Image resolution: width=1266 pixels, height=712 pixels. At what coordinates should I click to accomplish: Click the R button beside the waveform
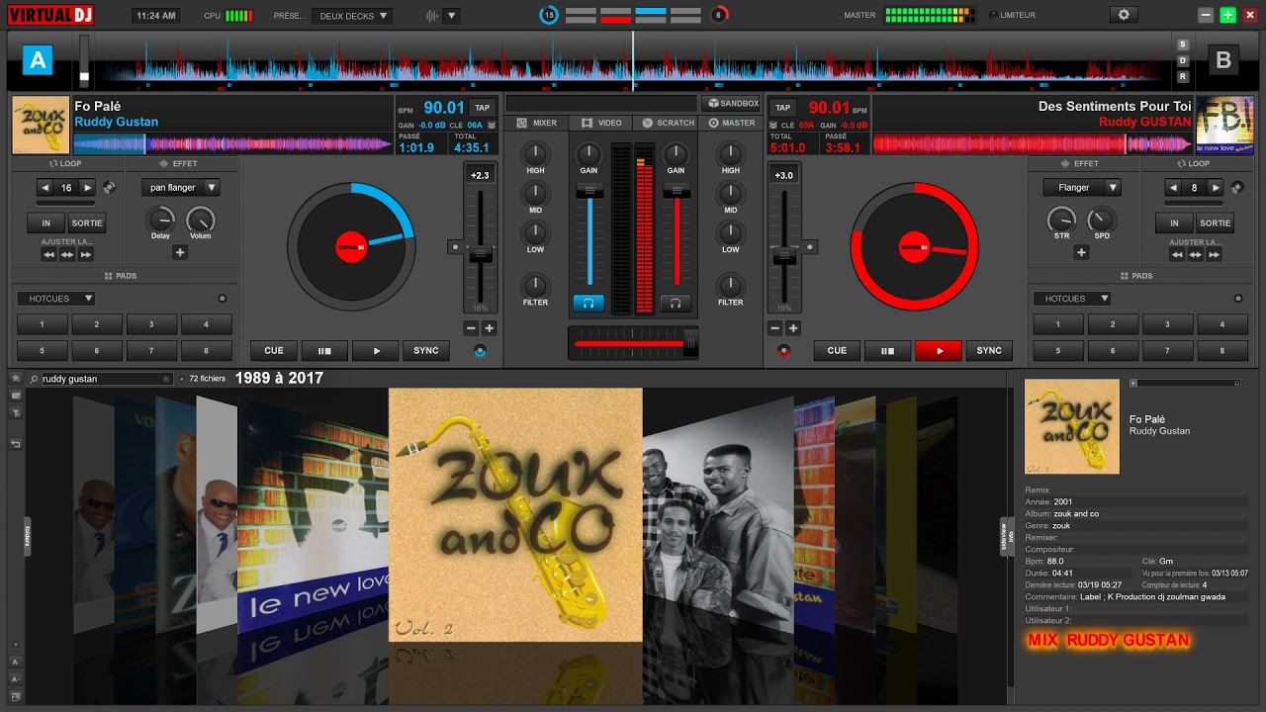1182,76
